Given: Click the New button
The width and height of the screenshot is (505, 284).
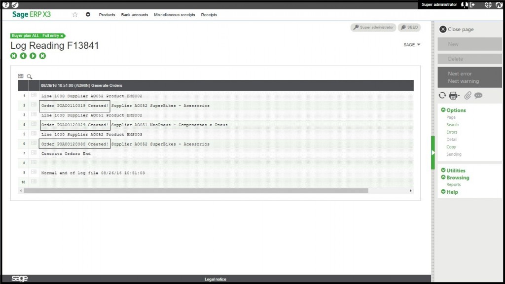Looking at the screenshot, I should [x=469, y=44].
